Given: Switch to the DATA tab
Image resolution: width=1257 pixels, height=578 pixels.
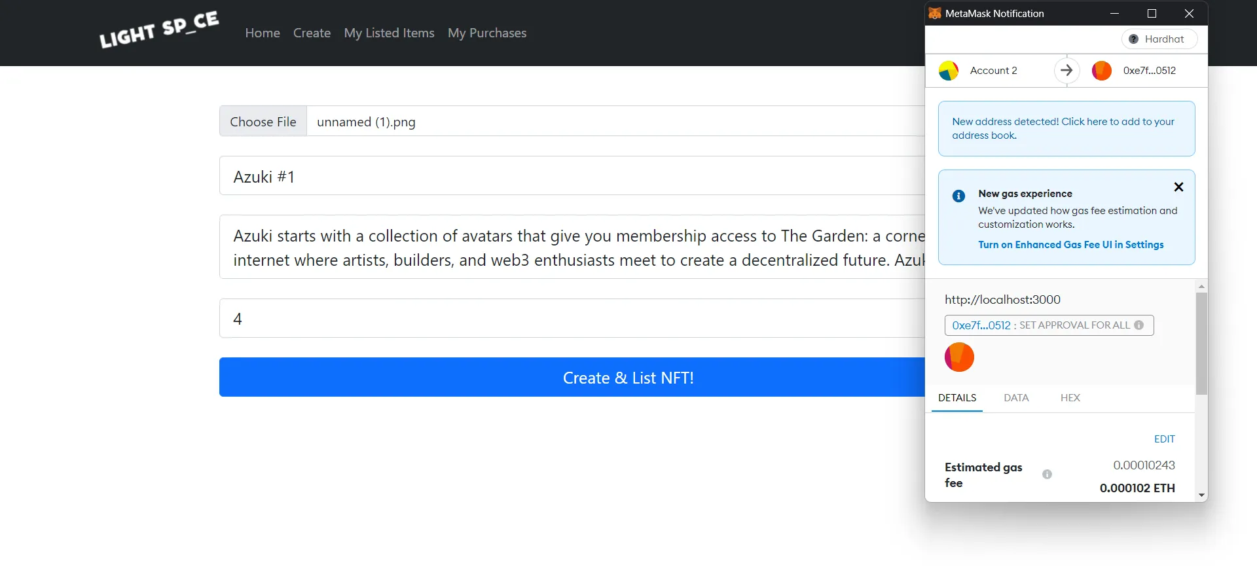Looking at the screenshot, I should pyautogui.click(x=1016, y=398).
